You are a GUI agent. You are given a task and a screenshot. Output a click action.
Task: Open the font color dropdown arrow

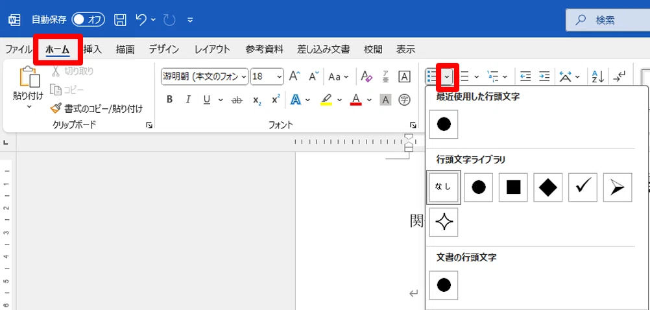point(369,100)
